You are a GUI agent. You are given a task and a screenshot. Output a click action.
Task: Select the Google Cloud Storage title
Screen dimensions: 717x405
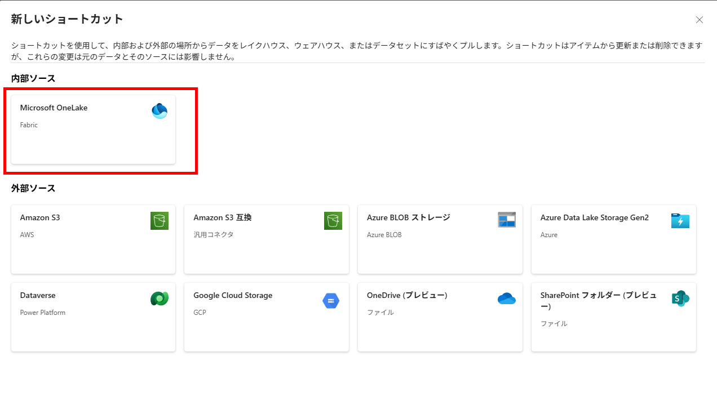[x=233, y=295]
